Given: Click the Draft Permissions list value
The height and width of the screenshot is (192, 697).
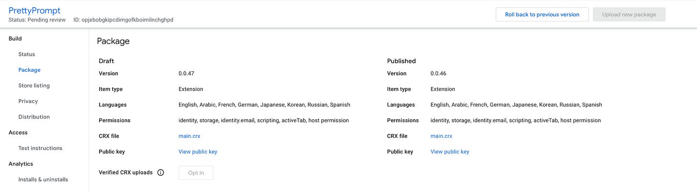Looking at the screenshot, I should [264, 120].
